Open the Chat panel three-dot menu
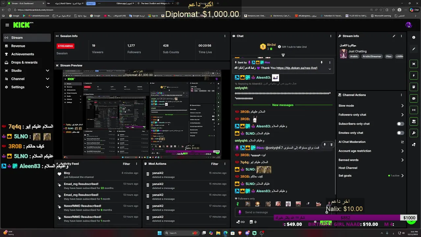 [331, 36]
